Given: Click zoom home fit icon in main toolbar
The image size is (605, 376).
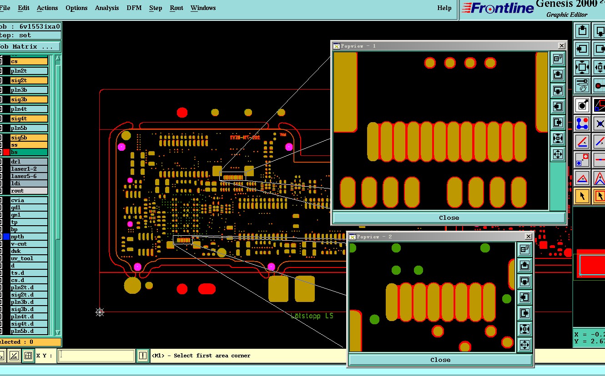Looking at the screenshot, I should coord(582,67).
